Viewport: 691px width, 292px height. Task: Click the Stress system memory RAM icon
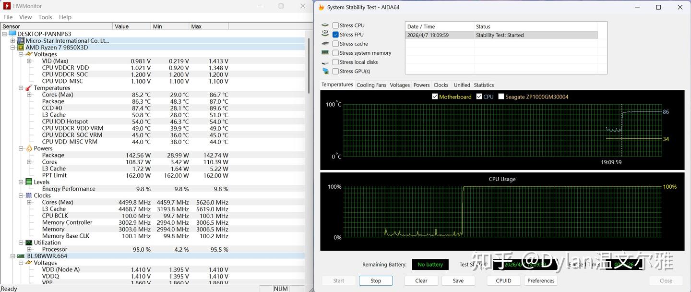(x=325, y=53)
